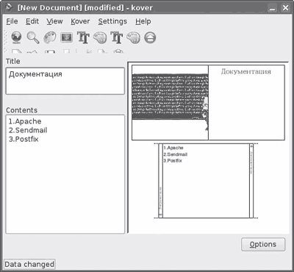Image resolution: width=294 pixels, height=272 pixels.
Task: Click the globe CDDB lookup icon
Action: coord(16,37)
